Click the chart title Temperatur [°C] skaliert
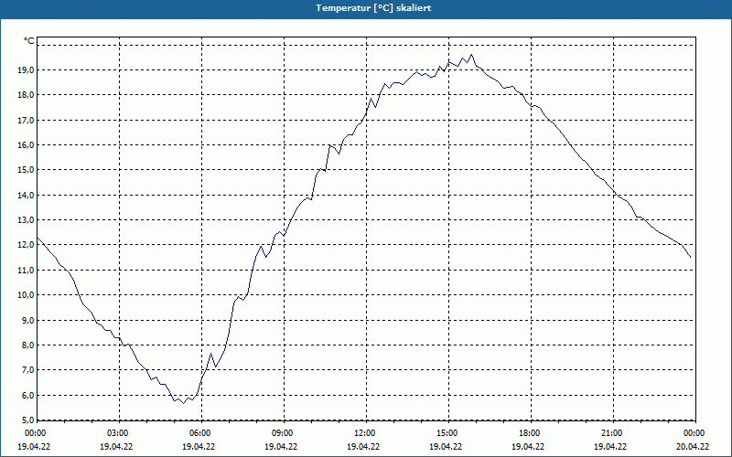The image size is (732, 457). click(x=373, y=8)
